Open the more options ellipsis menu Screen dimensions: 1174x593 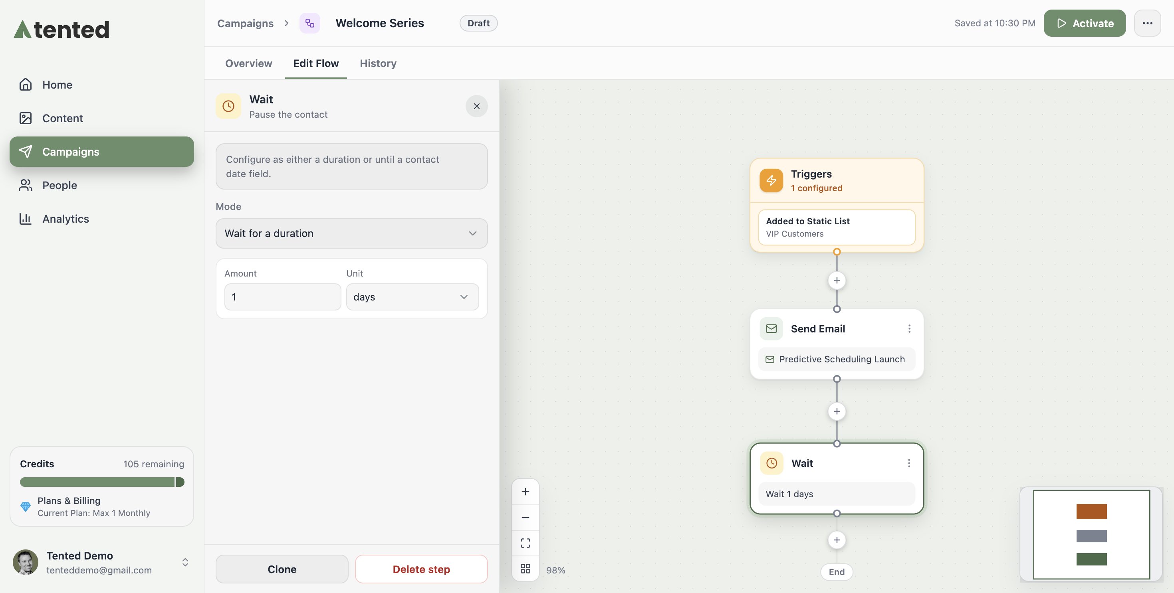tap(1147, 23)
